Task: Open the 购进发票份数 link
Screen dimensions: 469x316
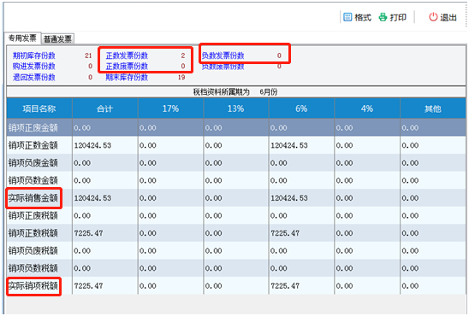Action: [x=33, y=66]
